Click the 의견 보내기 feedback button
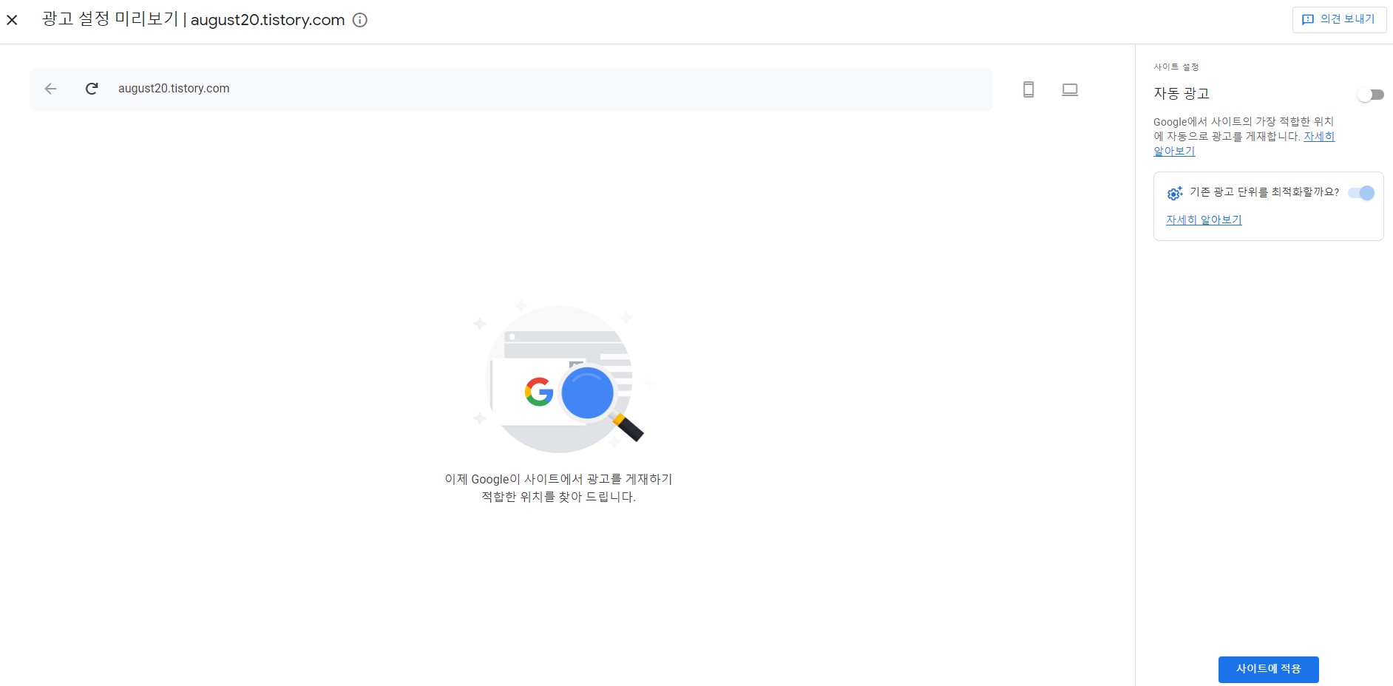 pyautogui.click(x=1339, y=20)
